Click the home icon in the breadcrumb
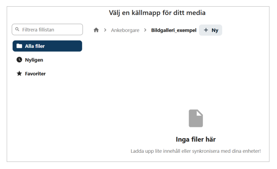 [96, 30]
